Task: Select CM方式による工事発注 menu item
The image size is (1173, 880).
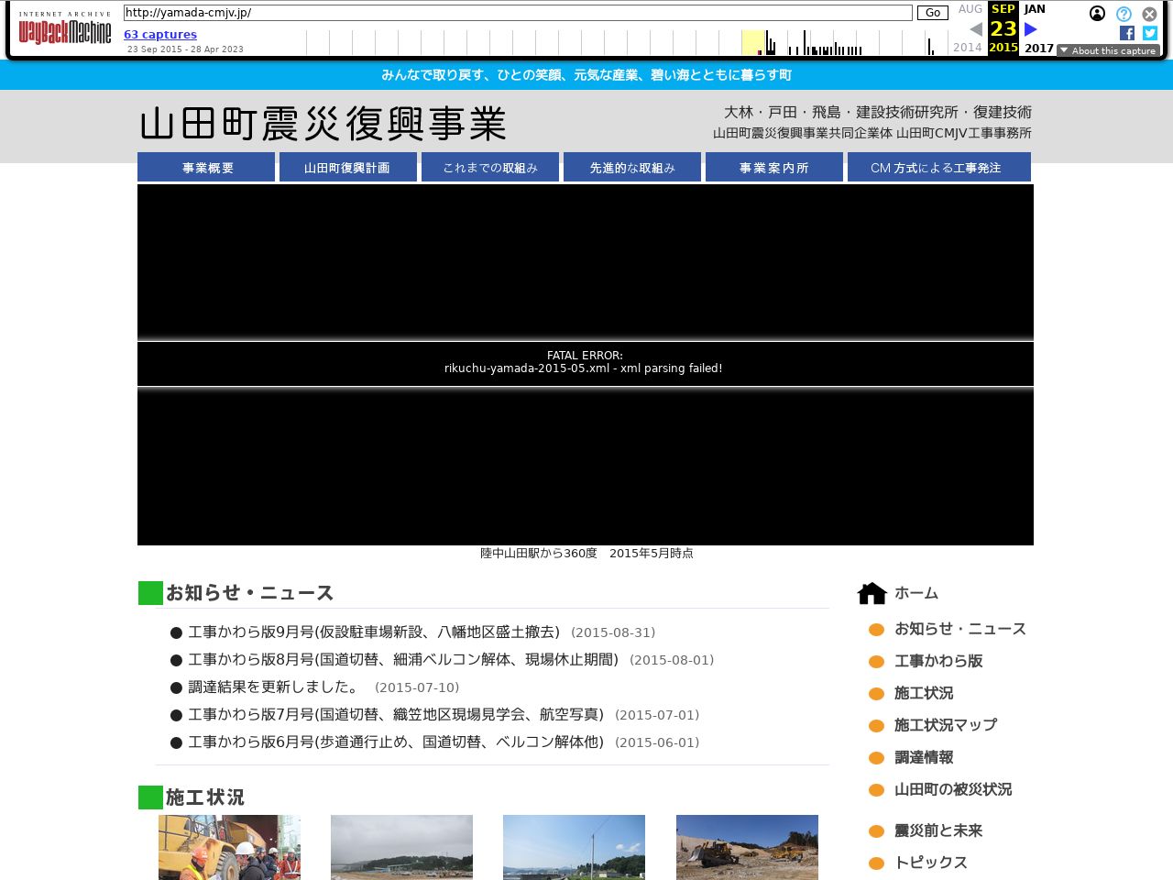Action: tap(937, 168)
